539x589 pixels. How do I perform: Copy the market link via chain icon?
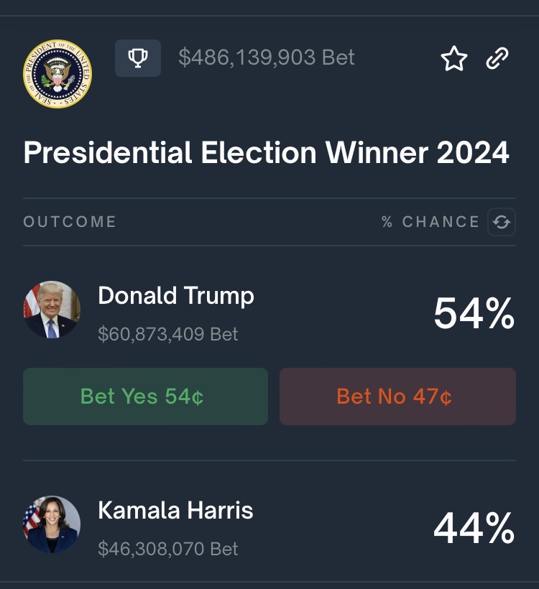(497, 59)
